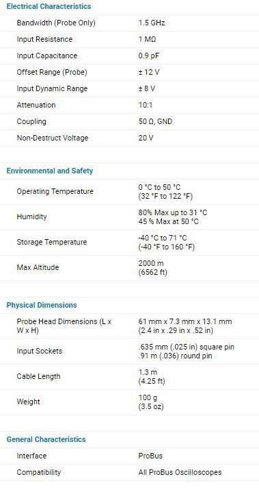
Task: Select the All ProBus Oscilloscopes compatibility text
Action: pyautogui.click(x=180, y=472)
